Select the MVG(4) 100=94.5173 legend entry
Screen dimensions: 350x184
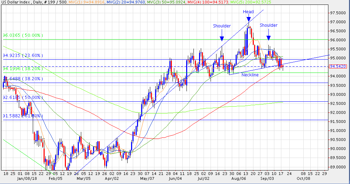click(207, 2)
